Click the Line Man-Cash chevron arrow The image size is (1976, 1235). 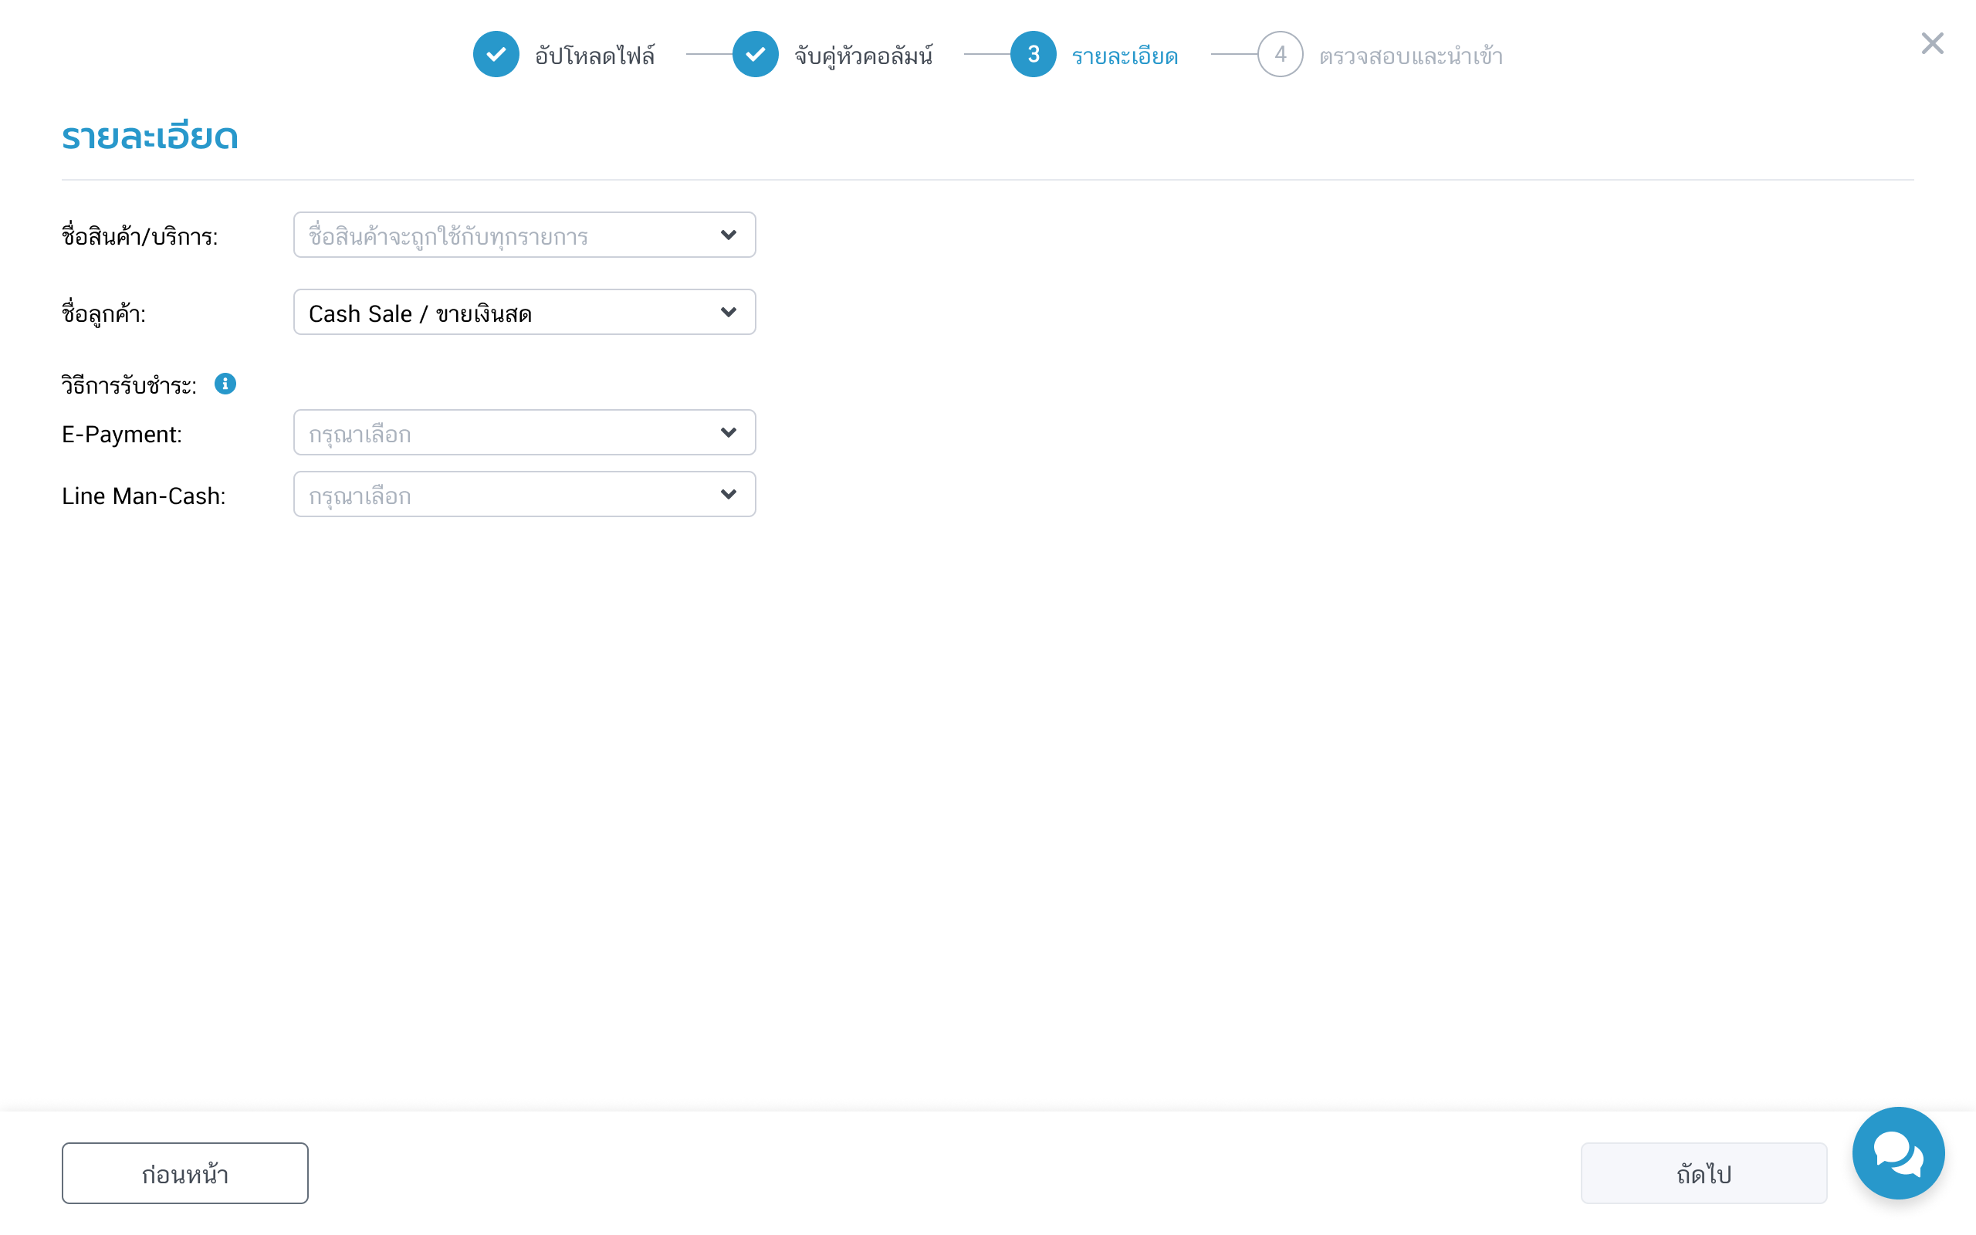(x=729, y=495)
